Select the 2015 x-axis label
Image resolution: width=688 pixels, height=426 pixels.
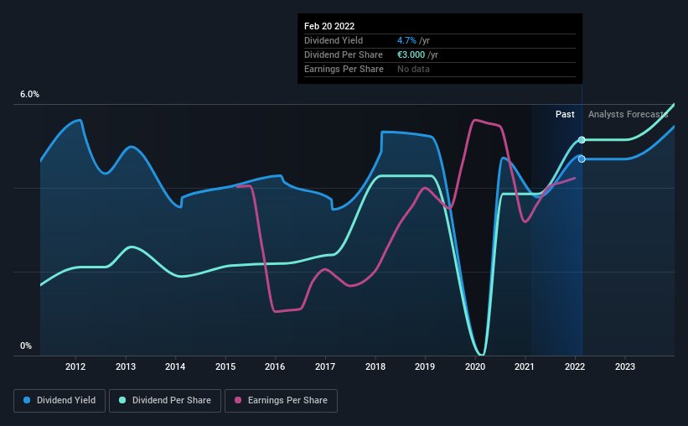(225, 366)
